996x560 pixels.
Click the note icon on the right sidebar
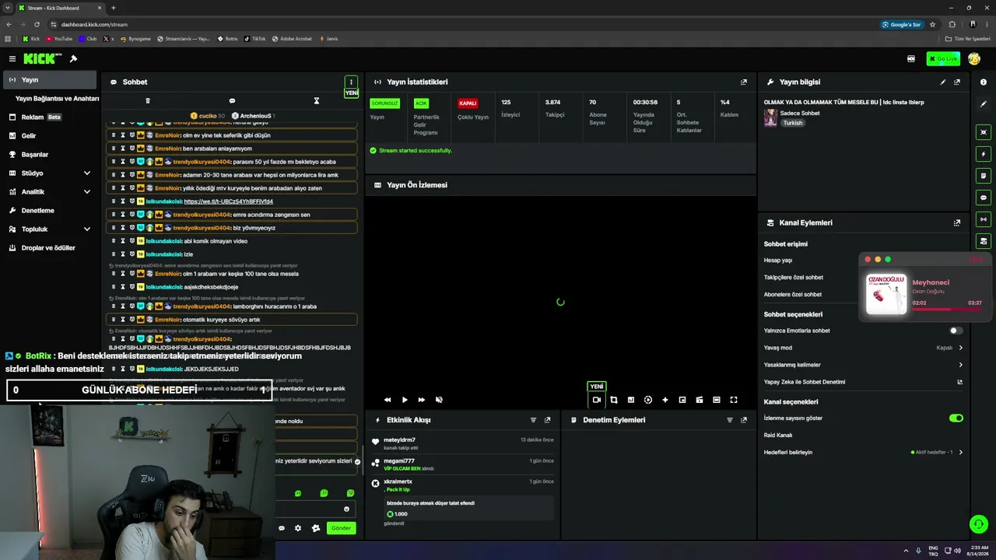click(x=984, y=176)
